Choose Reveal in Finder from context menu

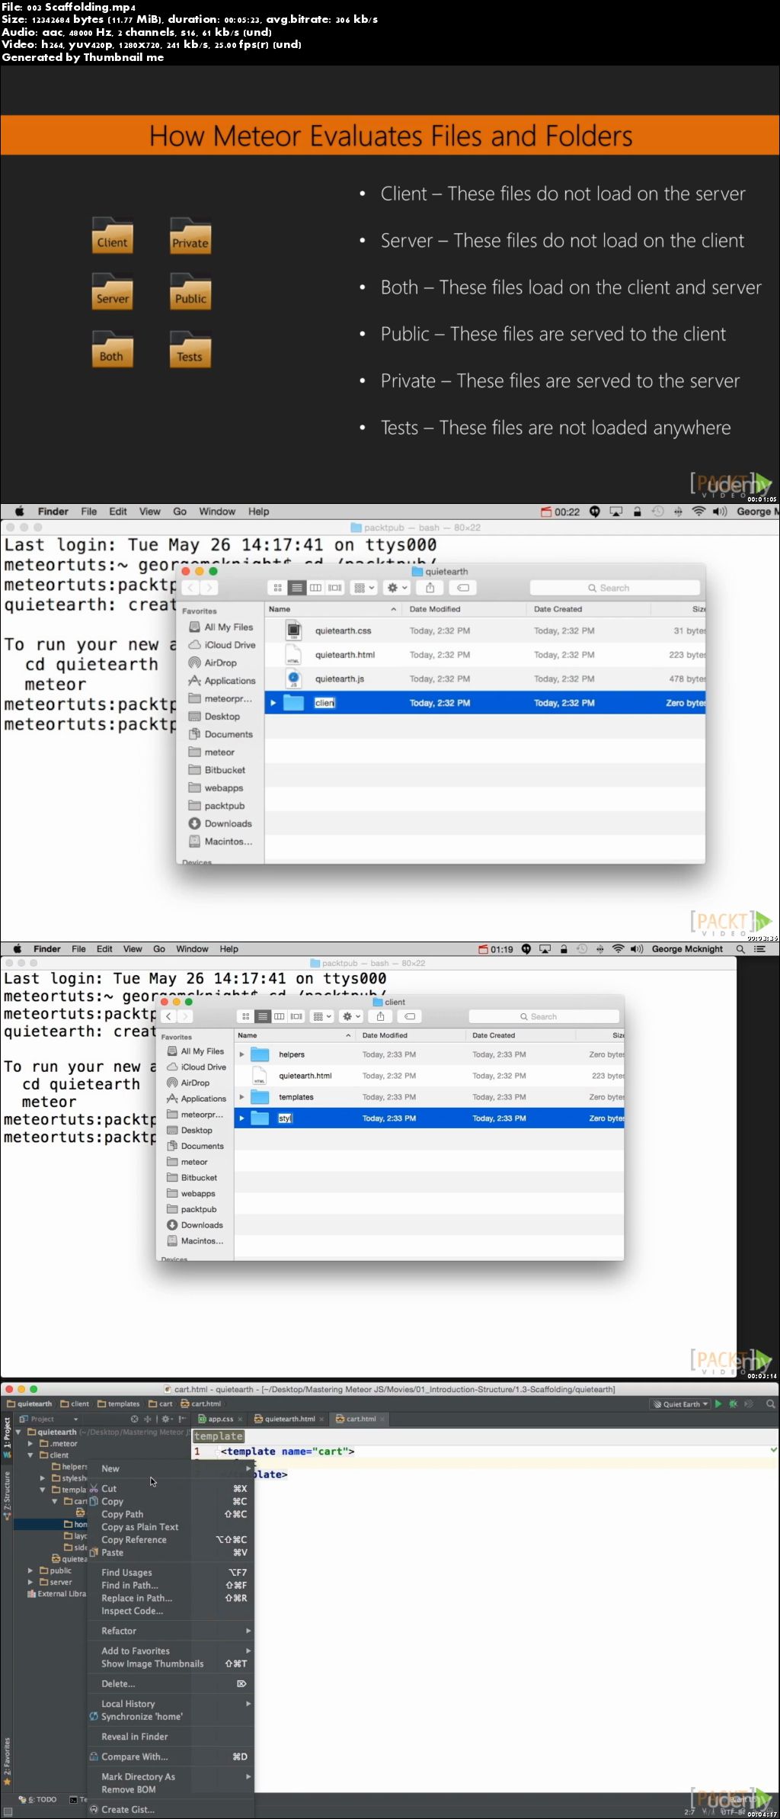[x=171, y=1736]
